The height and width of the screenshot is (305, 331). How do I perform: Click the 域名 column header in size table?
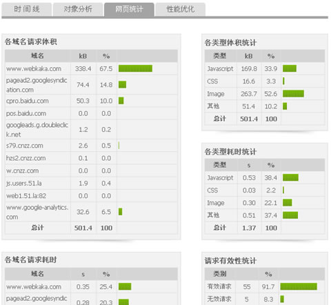pyautogui.click(x=37, y=56)
